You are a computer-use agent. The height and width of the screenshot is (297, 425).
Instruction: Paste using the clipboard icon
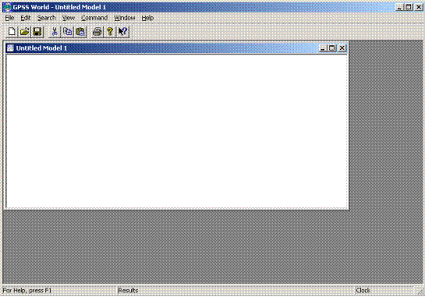[80, 32]
